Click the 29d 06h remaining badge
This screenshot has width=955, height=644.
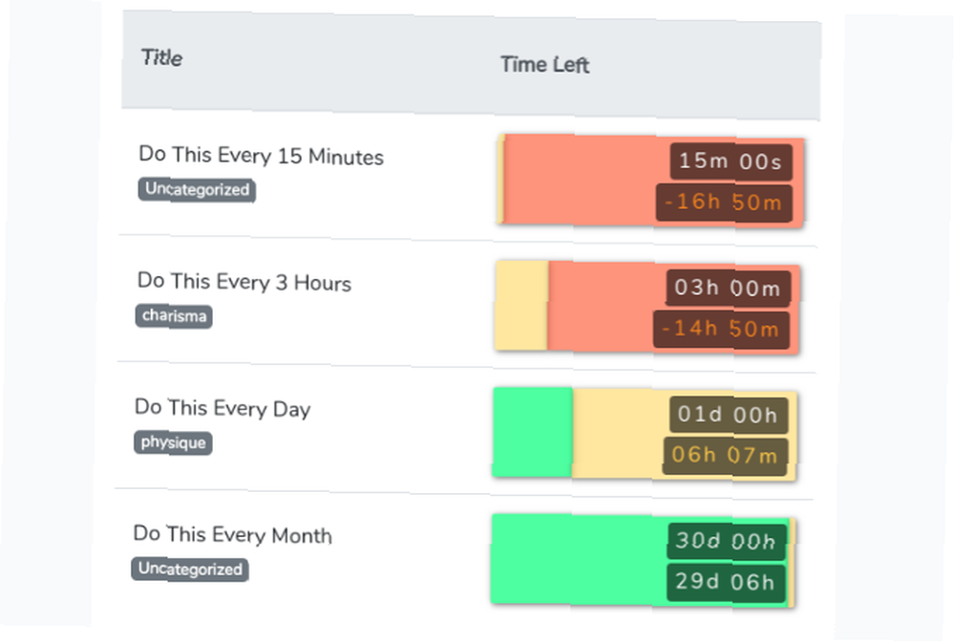click(x=726, y=582)
